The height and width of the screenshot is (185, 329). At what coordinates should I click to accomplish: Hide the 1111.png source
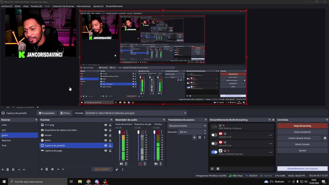point(106,125)
